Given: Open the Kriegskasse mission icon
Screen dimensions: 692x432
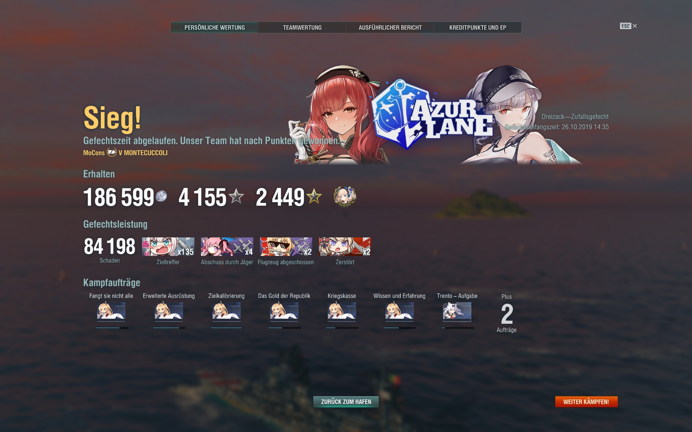Looking at the screenshot, I should click(x=342, y=311).
